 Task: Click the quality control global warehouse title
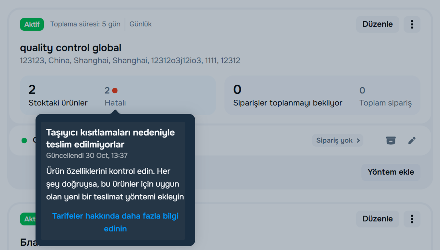[x=71, y=48]
